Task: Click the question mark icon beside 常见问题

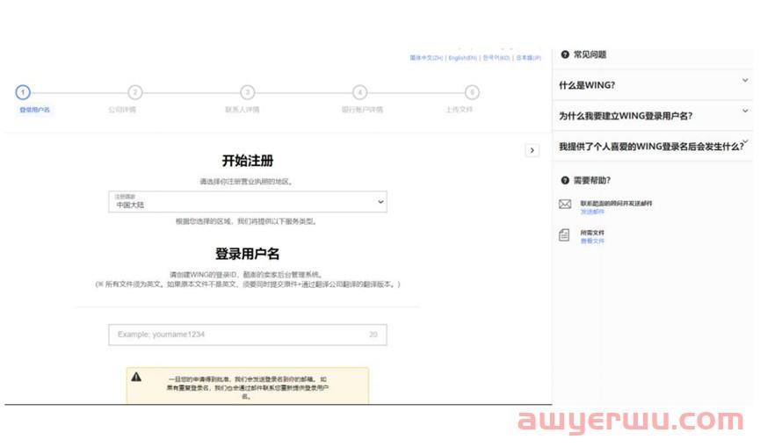Action: [x=564, y=54]
